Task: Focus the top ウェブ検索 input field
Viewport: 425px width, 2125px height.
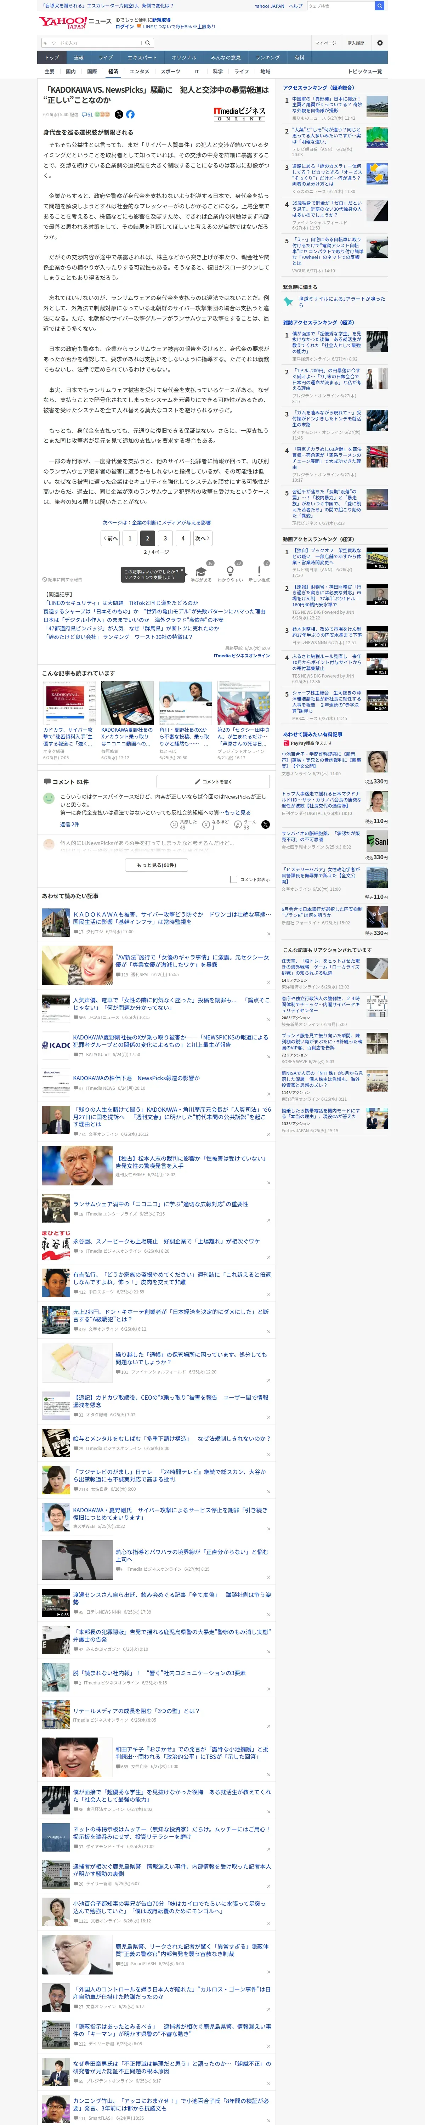Action: (x=340, y=6)
